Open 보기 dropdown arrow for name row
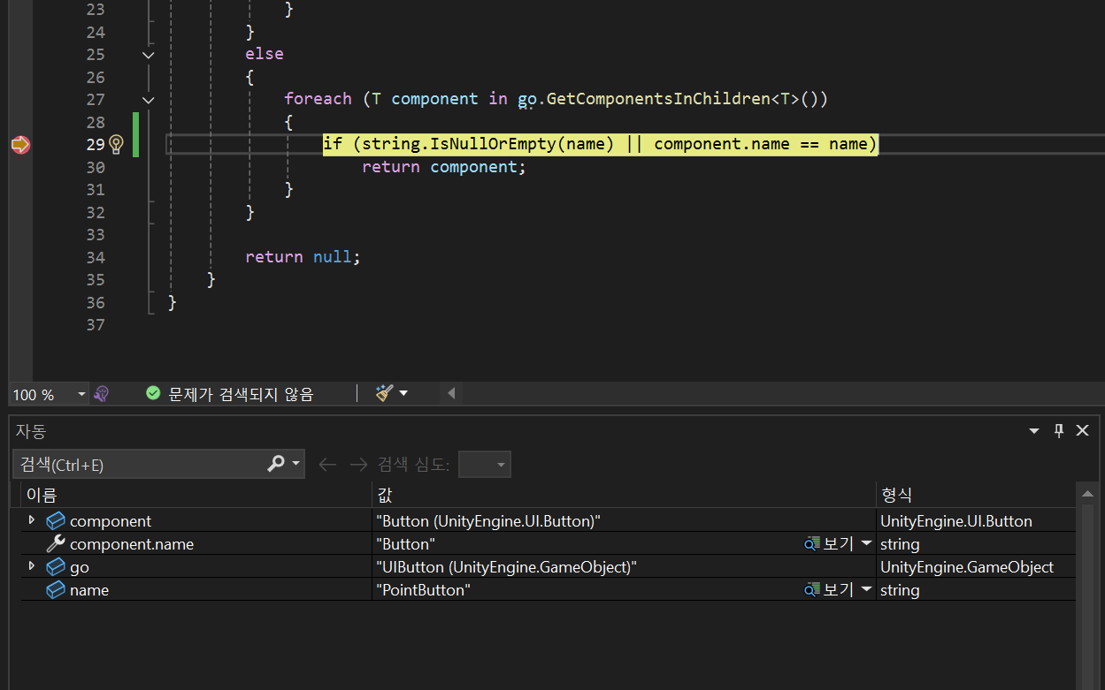 coord(866,590)
